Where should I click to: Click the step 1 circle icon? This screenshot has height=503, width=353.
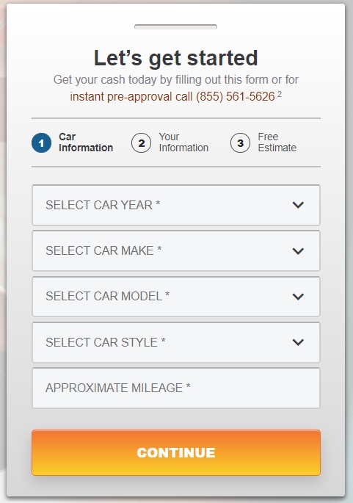(41, 142)
